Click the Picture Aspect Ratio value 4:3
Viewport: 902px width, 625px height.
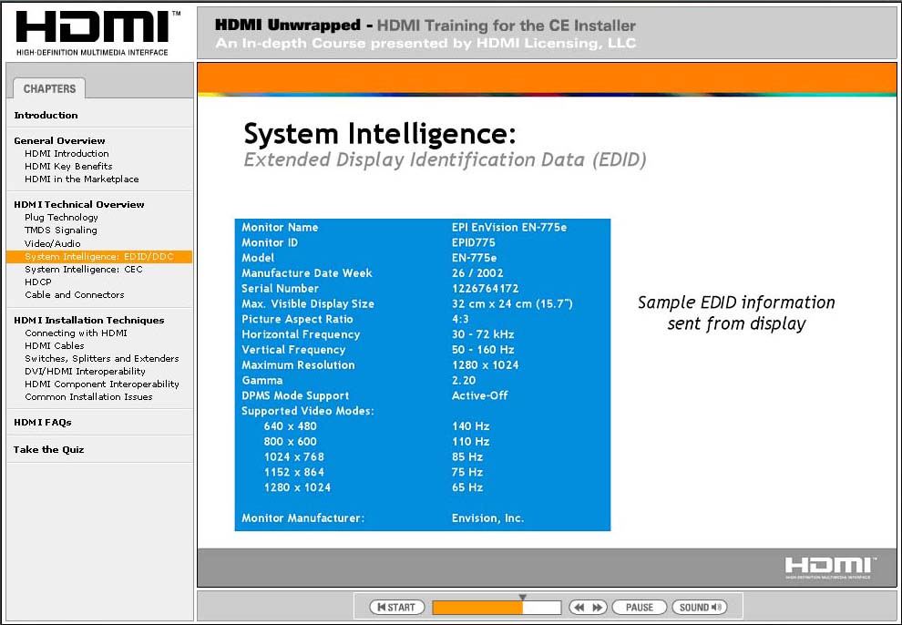pyautogui.click(x=460, y=319)
